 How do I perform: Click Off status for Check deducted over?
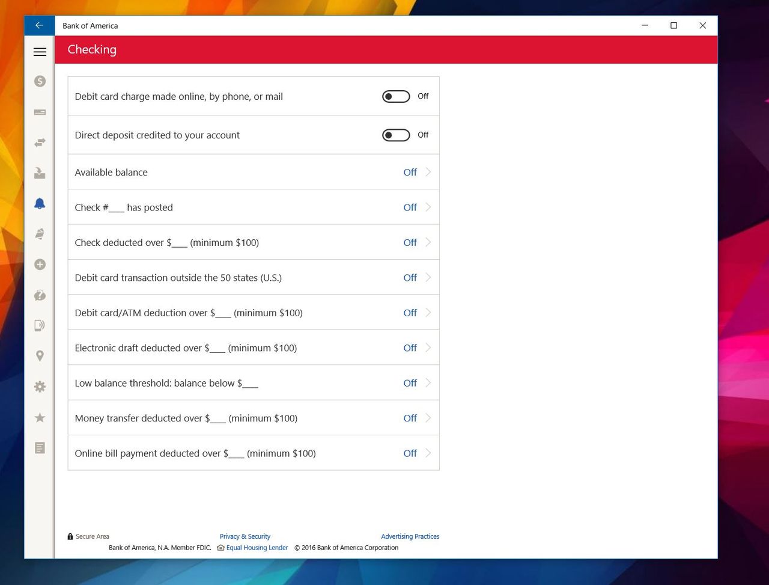coord(410,242)
